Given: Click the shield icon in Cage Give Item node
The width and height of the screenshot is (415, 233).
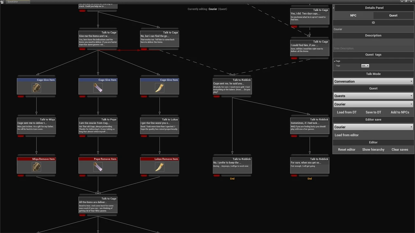Looking at the screenshot, I should (x=36, y=88).
